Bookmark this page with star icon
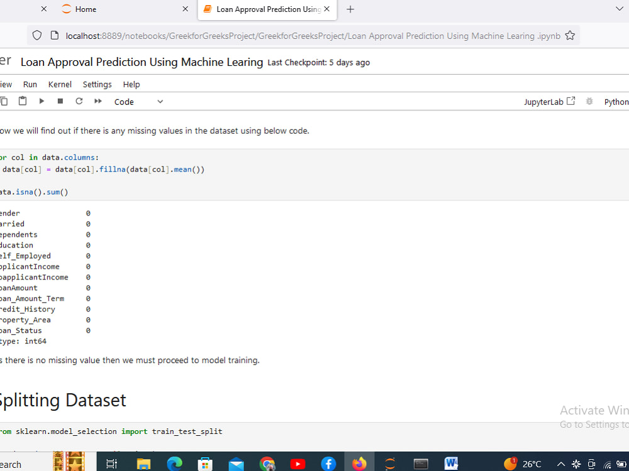 [x=570, y=36]
